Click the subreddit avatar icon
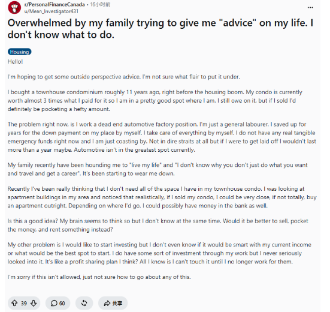This screenshot has width=330, height=312. [14, 8]
